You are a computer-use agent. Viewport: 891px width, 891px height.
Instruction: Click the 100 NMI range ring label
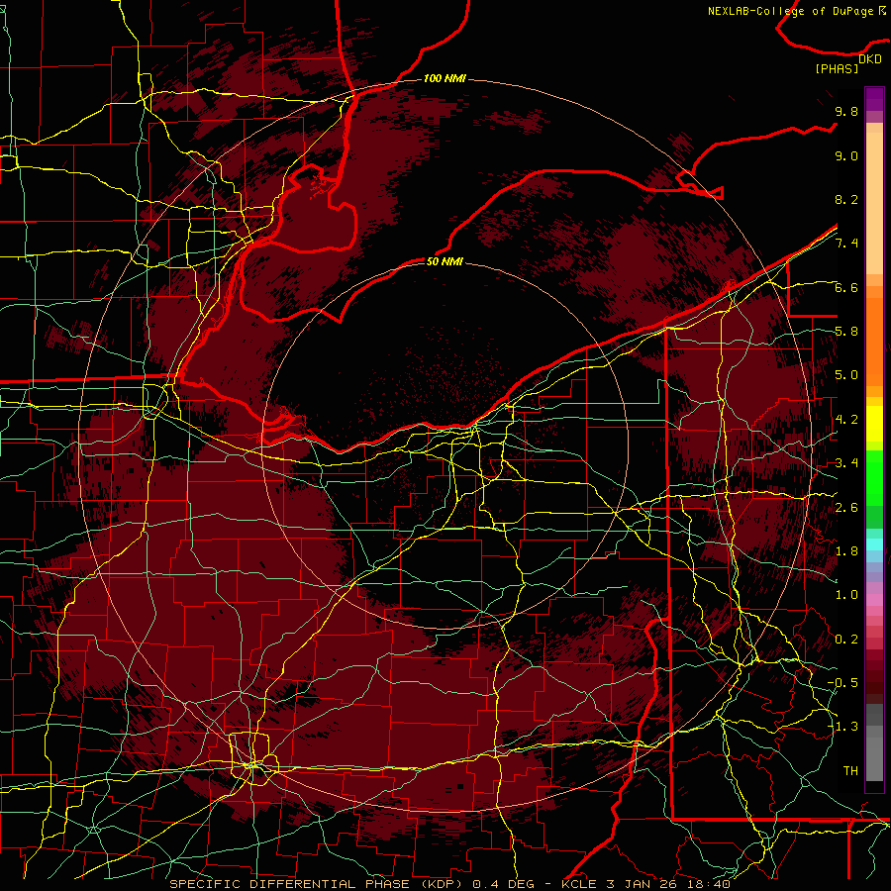tap(445, 78)
